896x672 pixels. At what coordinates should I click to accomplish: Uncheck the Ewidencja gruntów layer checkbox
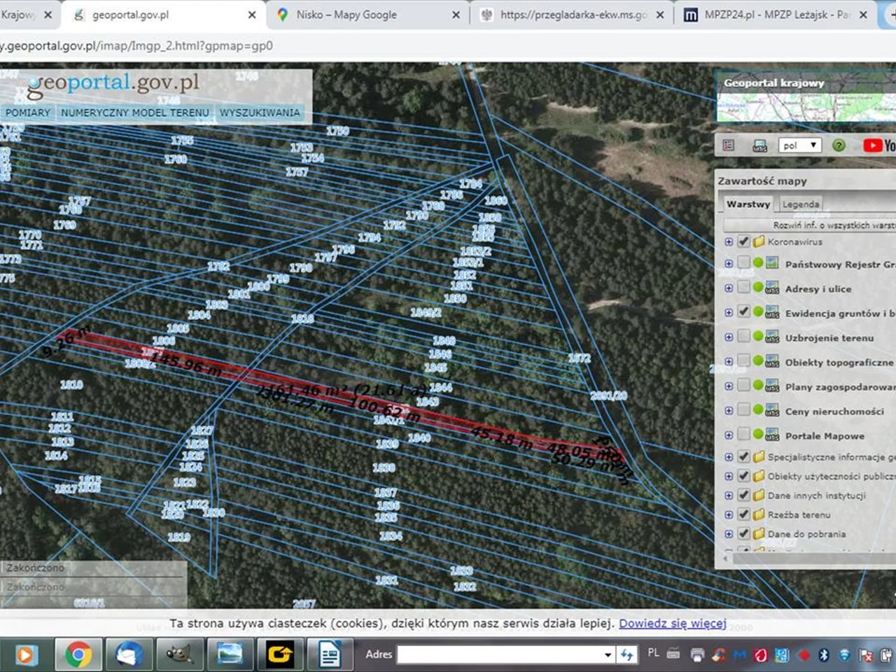coord(743,312)
